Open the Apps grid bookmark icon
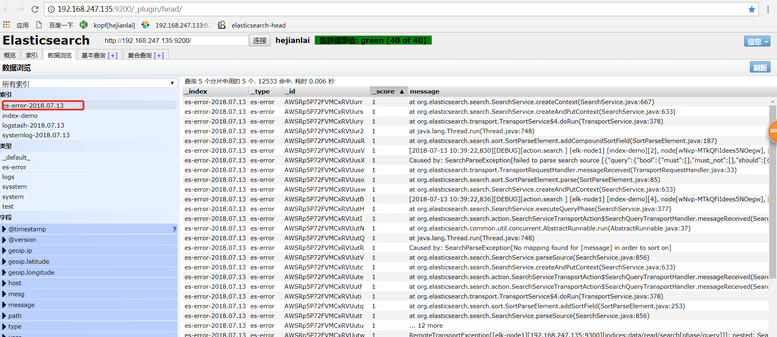This screenshot has width=777, height=337. (6, 25)
